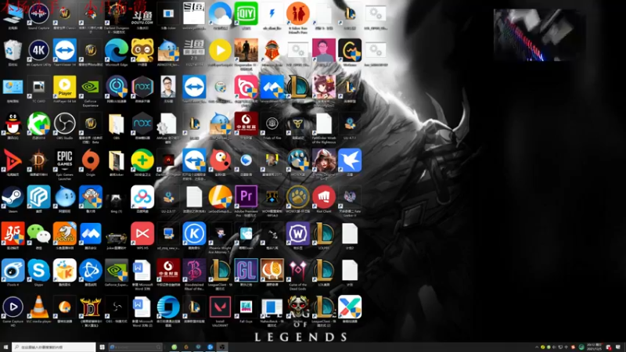Open the WeChat green chat bubbles icon
626x352 pixels.
point(38,234)
